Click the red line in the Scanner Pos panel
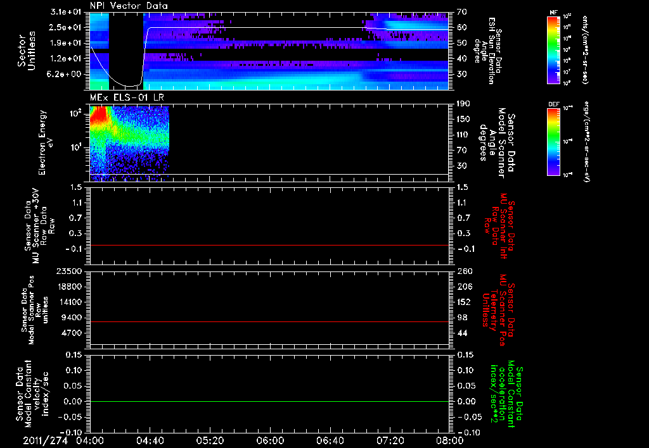Image resolution: width=649 pixels, height=448 pixels. [269, 321]
